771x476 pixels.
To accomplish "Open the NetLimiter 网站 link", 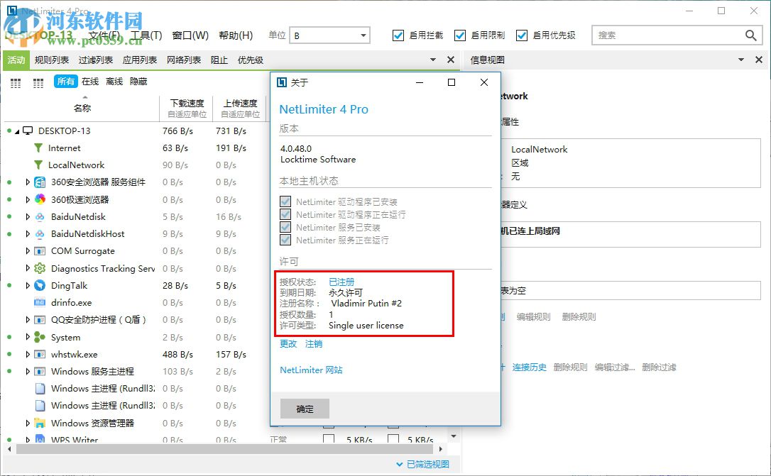I will 311,370.
